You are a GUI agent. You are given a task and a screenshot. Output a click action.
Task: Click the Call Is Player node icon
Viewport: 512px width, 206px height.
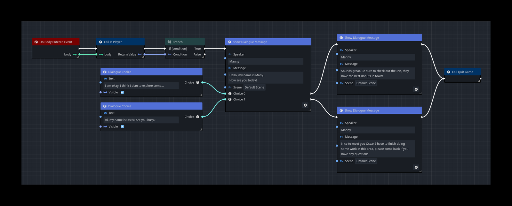coord(100,42)
